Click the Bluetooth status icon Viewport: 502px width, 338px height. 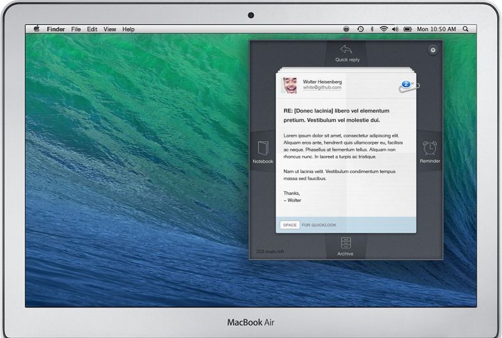click(372, 29)
